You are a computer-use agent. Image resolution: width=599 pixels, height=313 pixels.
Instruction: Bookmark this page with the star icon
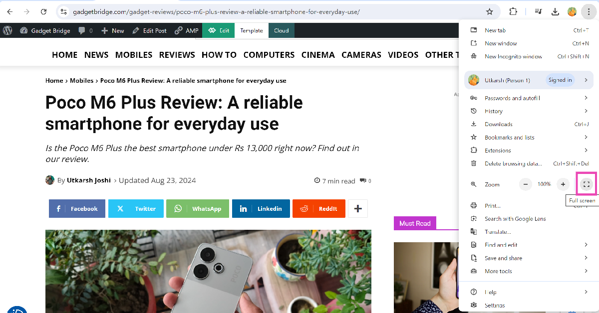tap(490, 11)
